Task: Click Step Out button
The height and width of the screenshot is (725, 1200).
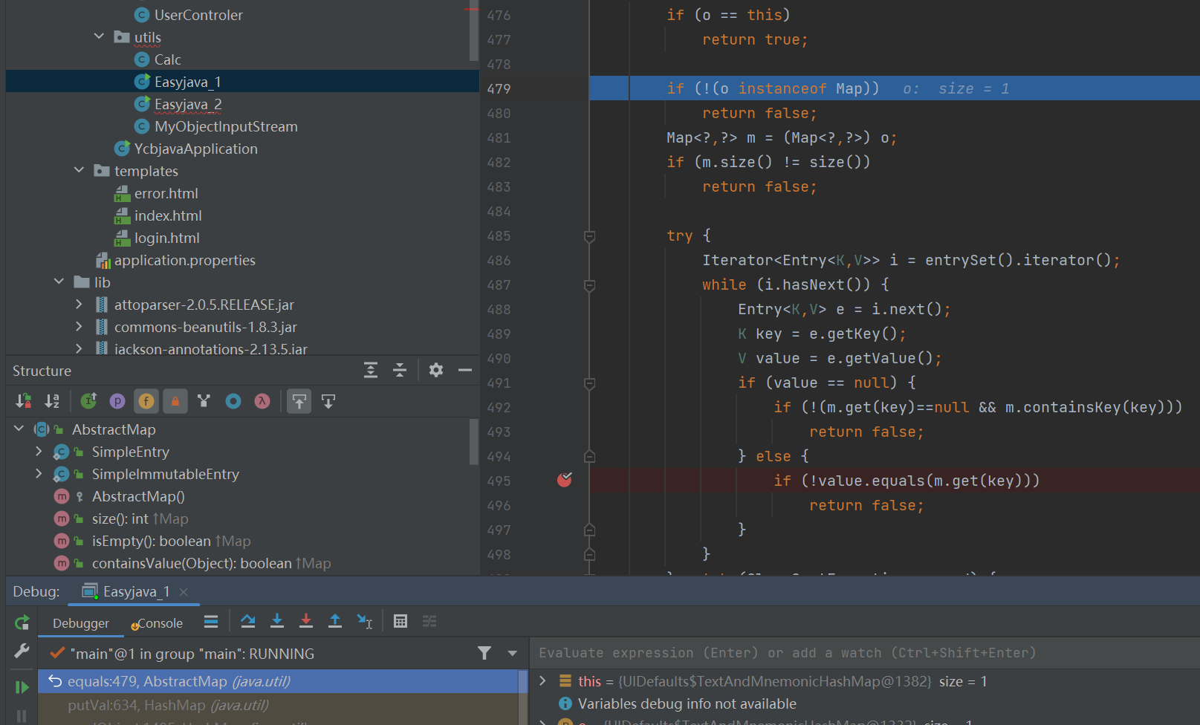Action: point(335,622)
